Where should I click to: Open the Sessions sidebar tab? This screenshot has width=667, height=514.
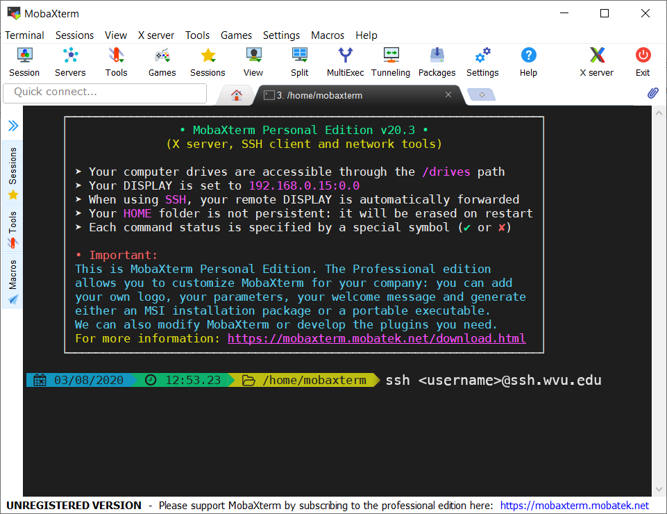(12, 174)
